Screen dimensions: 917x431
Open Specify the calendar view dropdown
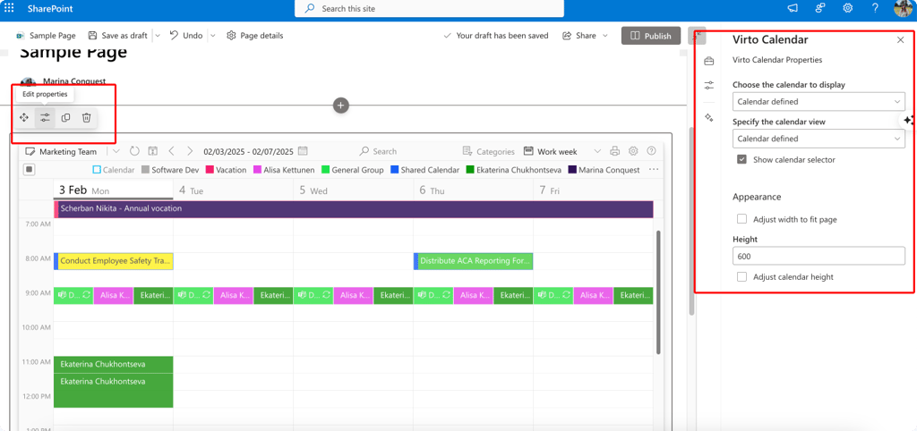818,139
